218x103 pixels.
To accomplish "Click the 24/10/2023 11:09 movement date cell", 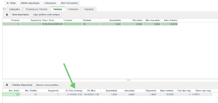I will (91, 94).
